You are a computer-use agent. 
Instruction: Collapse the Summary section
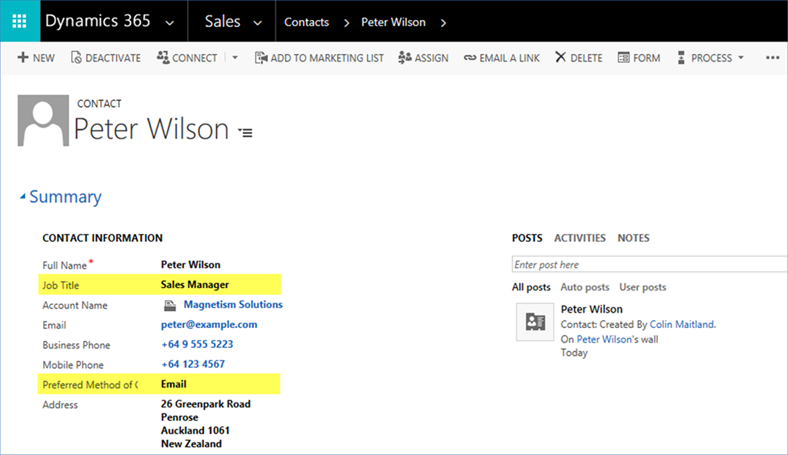click(22, 198)
